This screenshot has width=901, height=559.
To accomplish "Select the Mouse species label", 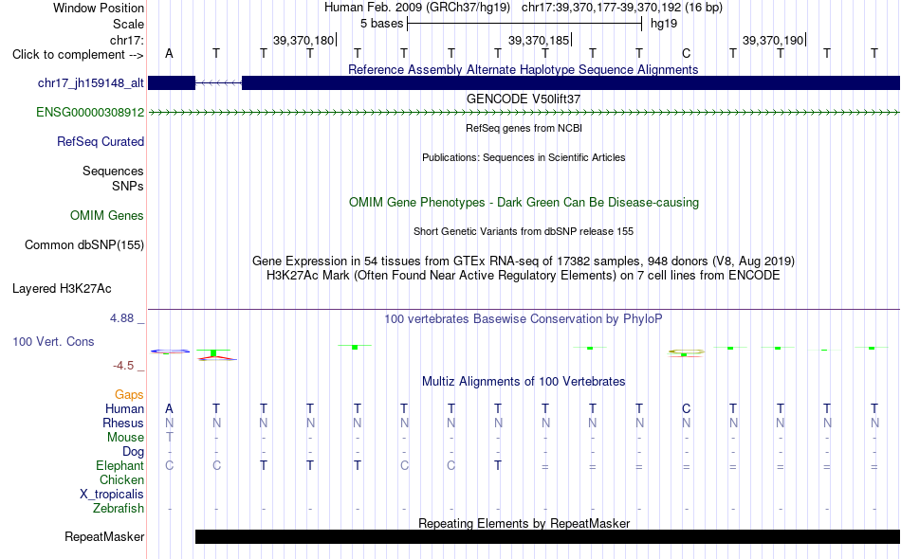I will [x=125, y=438].
